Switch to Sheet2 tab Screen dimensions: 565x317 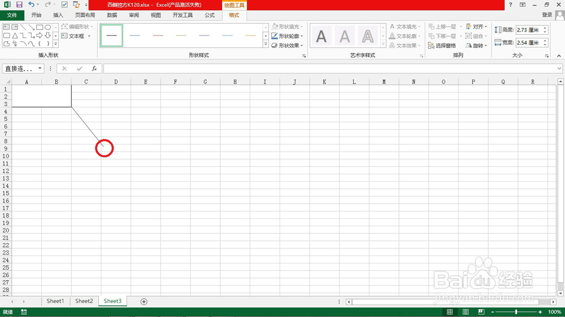coord(84,301)
